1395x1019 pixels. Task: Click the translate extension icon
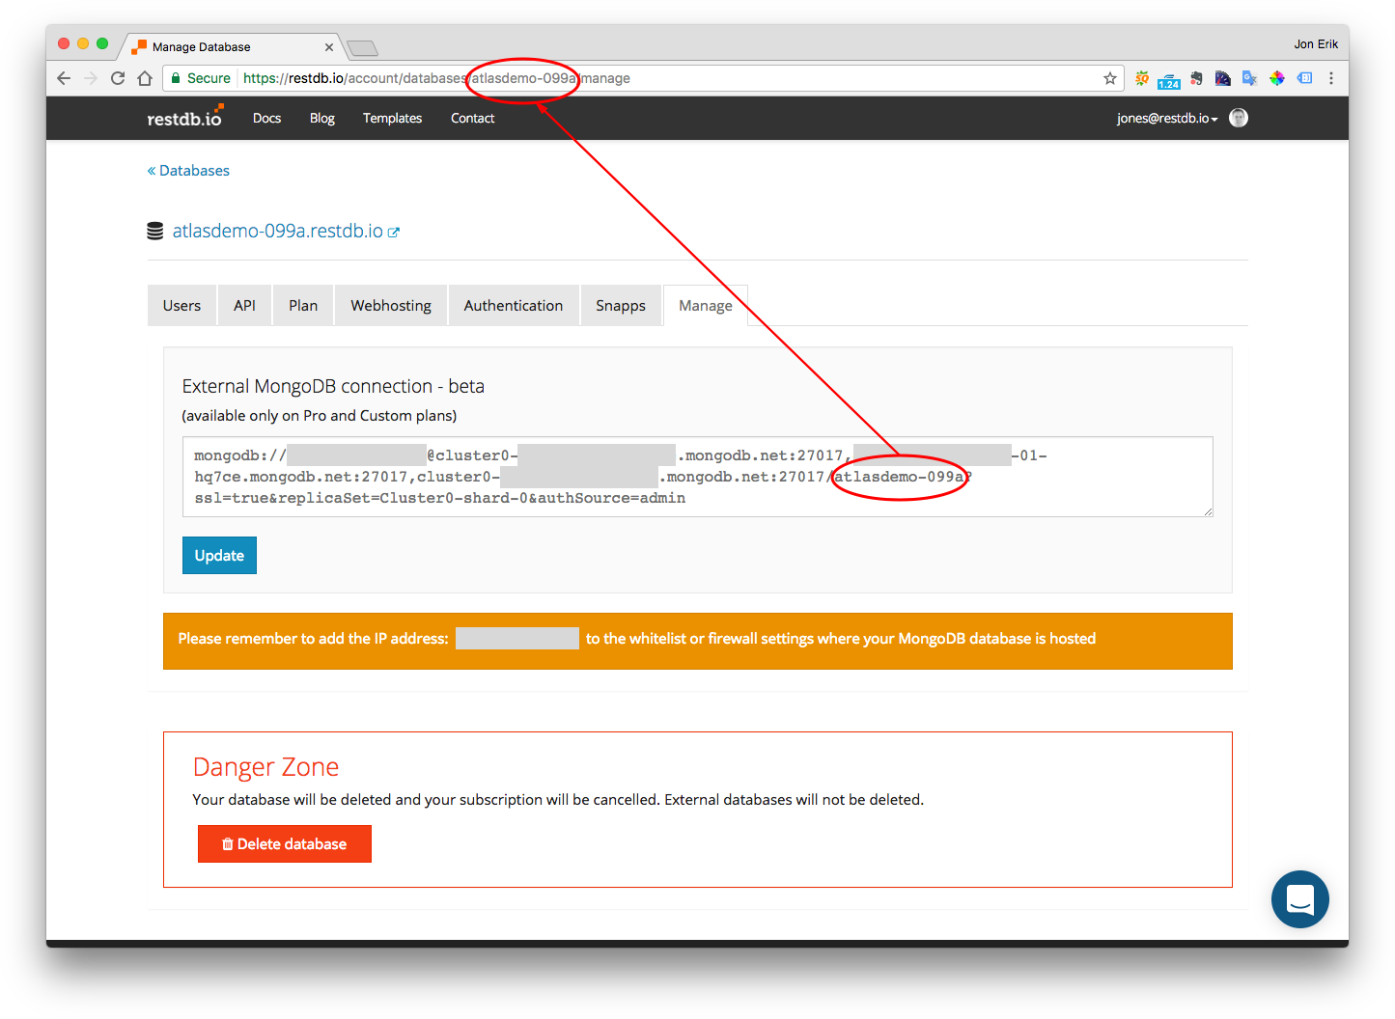pyautogui.click(x=1249, y=78)
